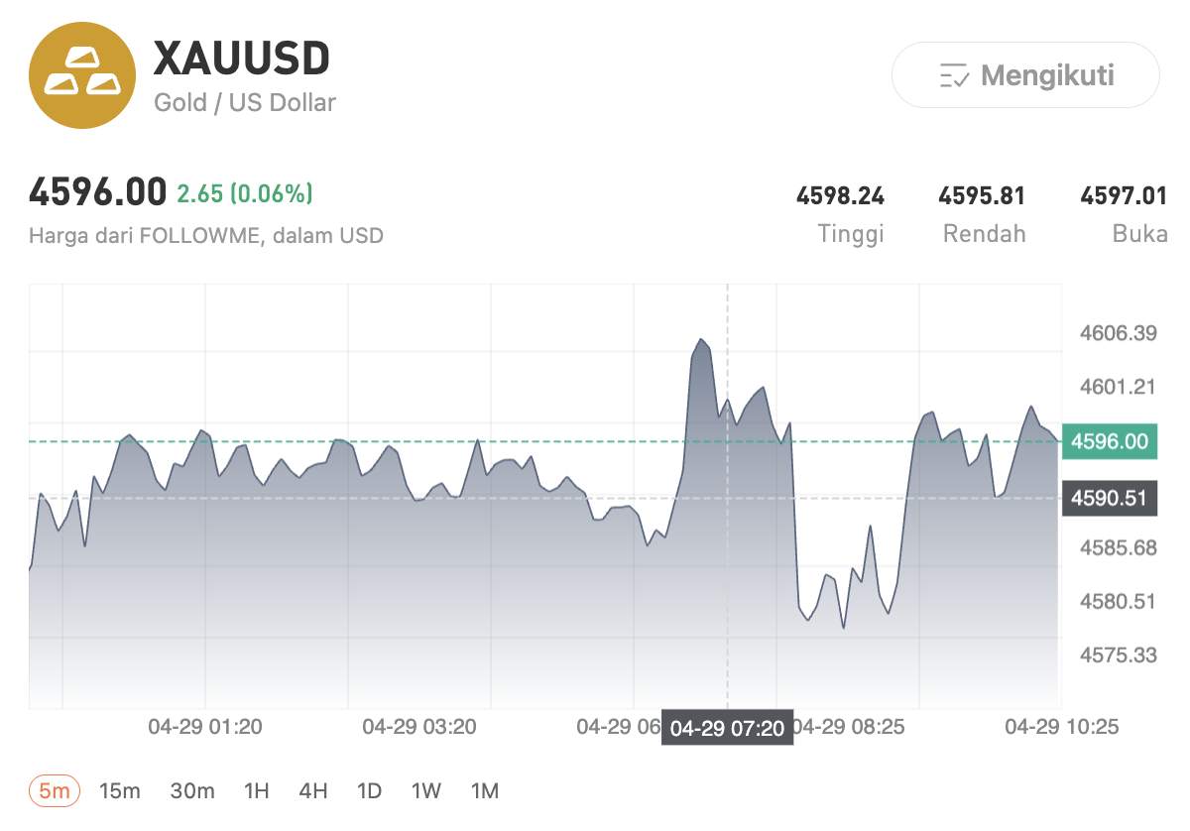This screenshot has width=1190, height=831.
Task: Select the 1M monthly timeframe
Action: [x=485, y=790]
